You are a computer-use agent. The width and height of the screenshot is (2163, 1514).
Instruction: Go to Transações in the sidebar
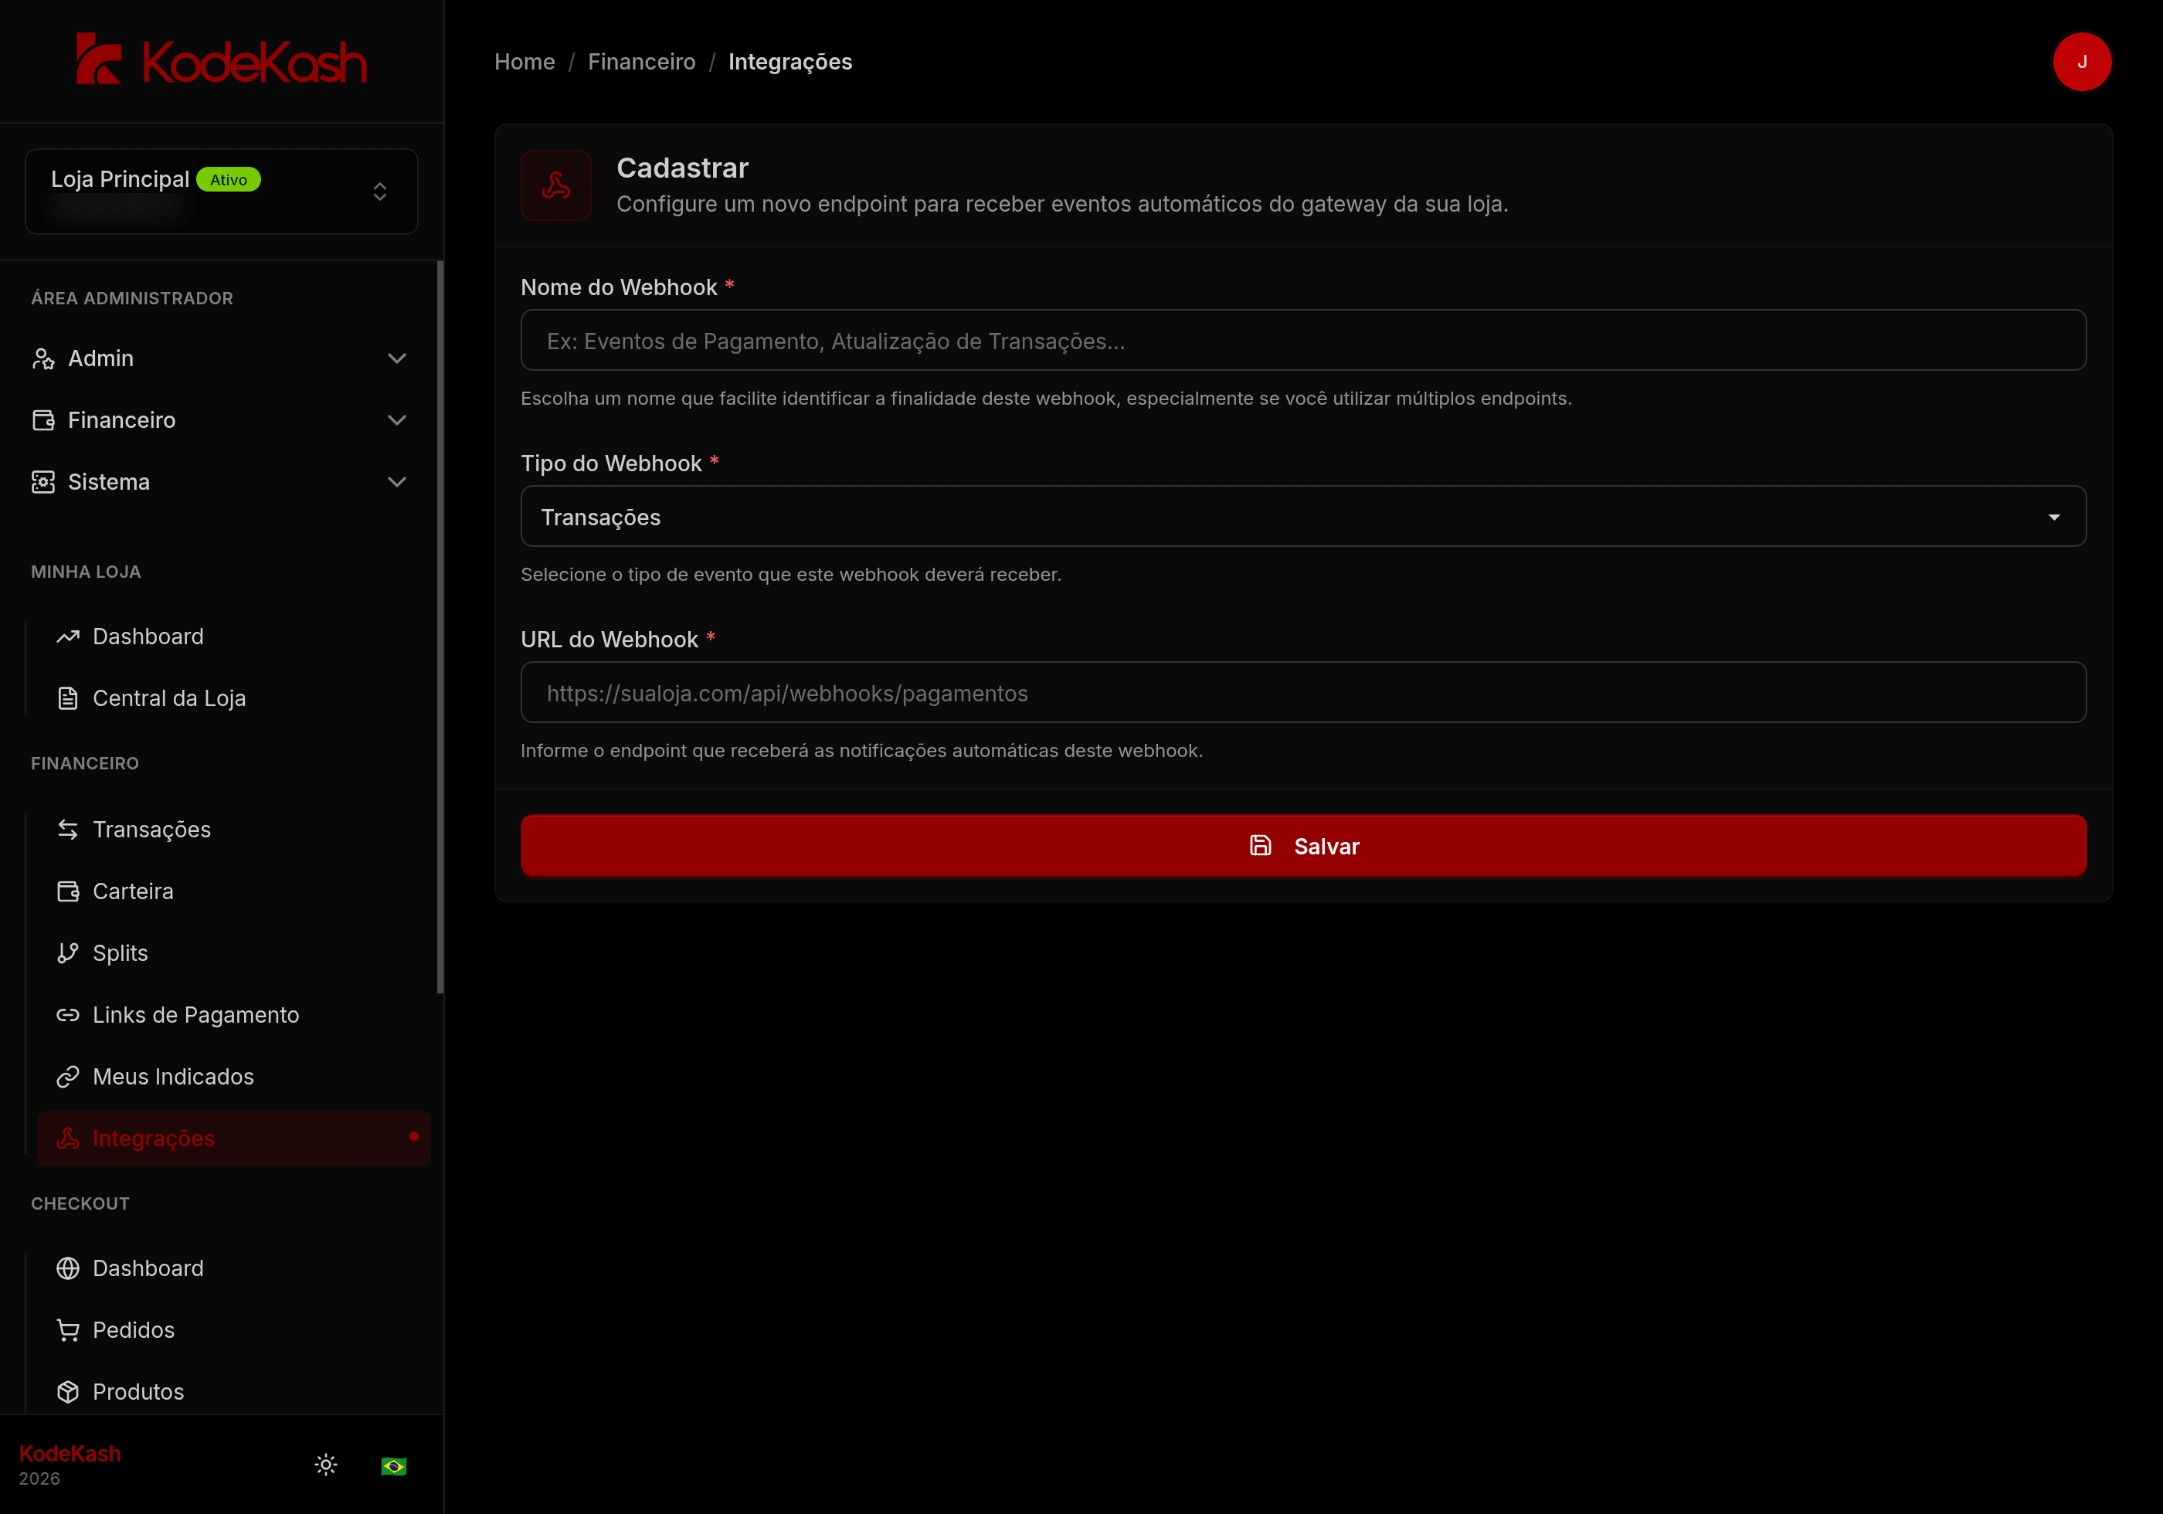(x=233, y=829)
